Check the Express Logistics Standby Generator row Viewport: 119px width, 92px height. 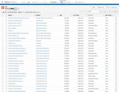tap(6, 38)
